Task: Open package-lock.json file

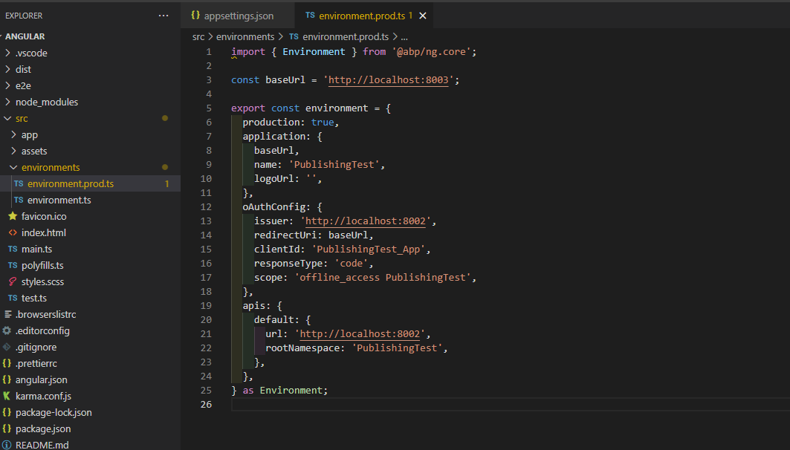Action: pos(54,413)
